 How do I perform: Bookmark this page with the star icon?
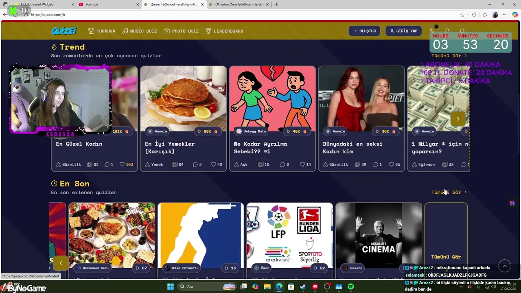click(462, 15)
